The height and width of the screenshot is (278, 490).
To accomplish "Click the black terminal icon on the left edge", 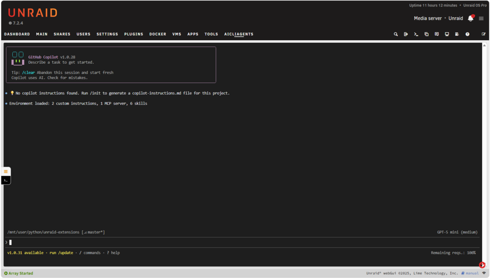I will [5, 180].
